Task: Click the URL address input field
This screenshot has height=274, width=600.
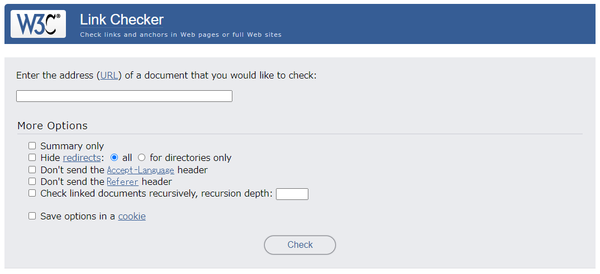Action: point(124,96)
